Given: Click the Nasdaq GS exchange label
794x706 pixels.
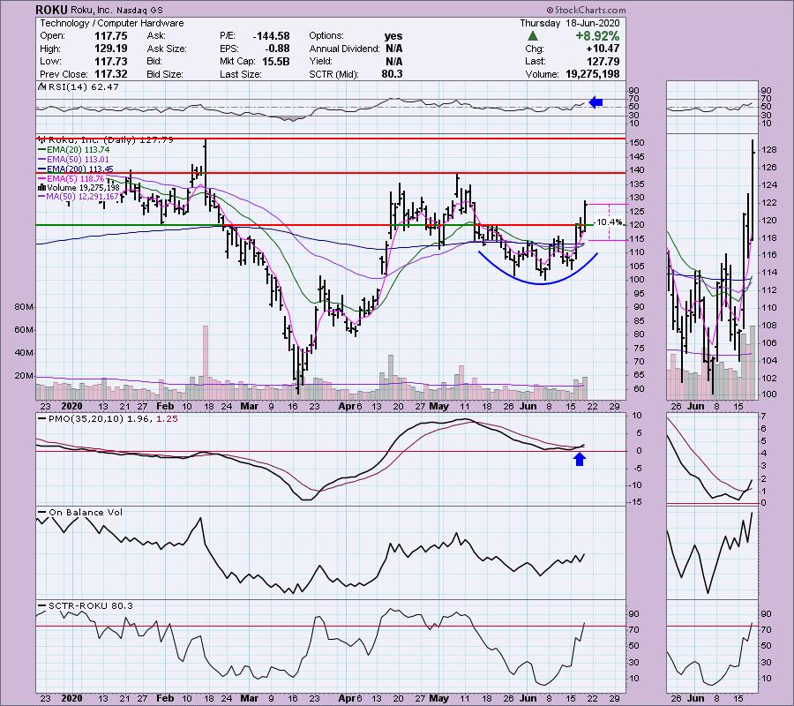Looking at the screenshot, I should [139, 10].
